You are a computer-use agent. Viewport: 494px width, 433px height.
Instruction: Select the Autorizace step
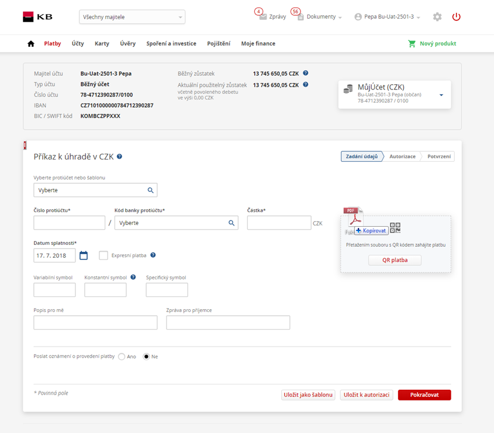click(x=402, y=157)
